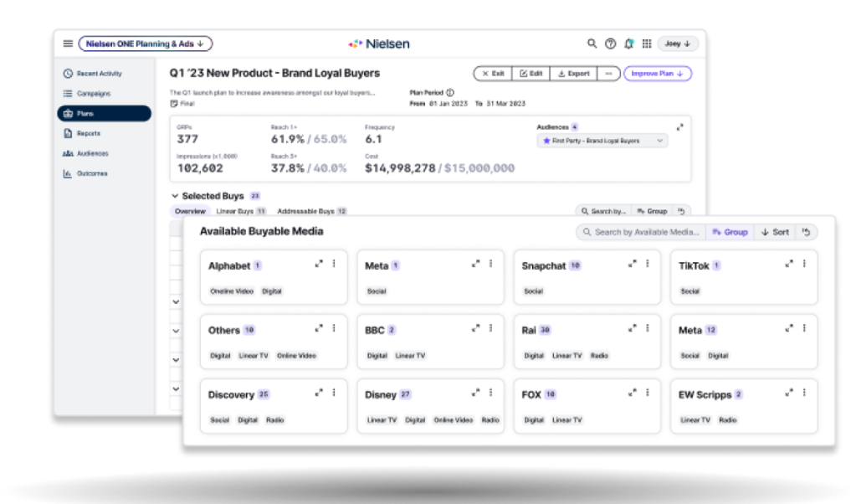Open more options on Snapchat card
The image size is (856, 504).
pyautogui.click(x=648, y=264)
